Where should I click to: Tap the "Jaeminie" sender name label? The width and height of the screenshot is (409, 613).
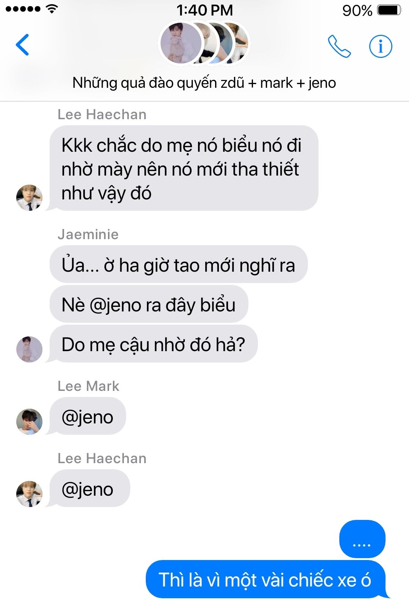(88, 235)
